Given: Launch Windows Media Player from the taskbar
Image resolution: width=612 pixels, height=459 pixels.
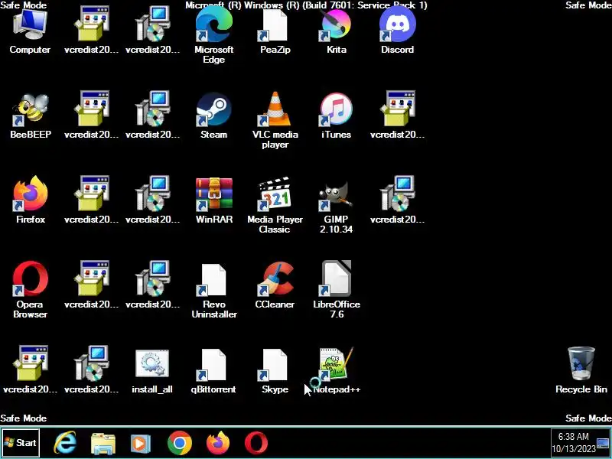Looking at the screenshot, I should [140, 444].
